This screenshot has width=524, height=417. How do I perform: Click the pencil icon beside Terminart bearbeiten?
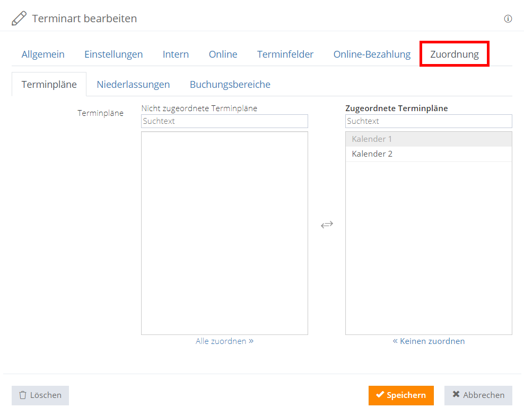(19, 19)
